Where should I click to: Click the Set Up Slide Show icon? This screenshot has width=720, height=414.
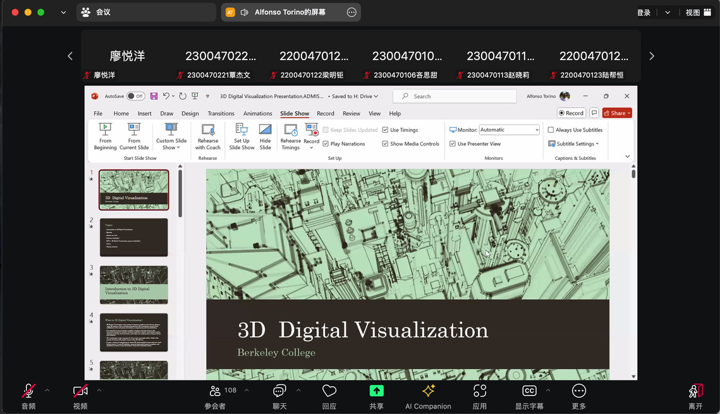coord(241,130)
